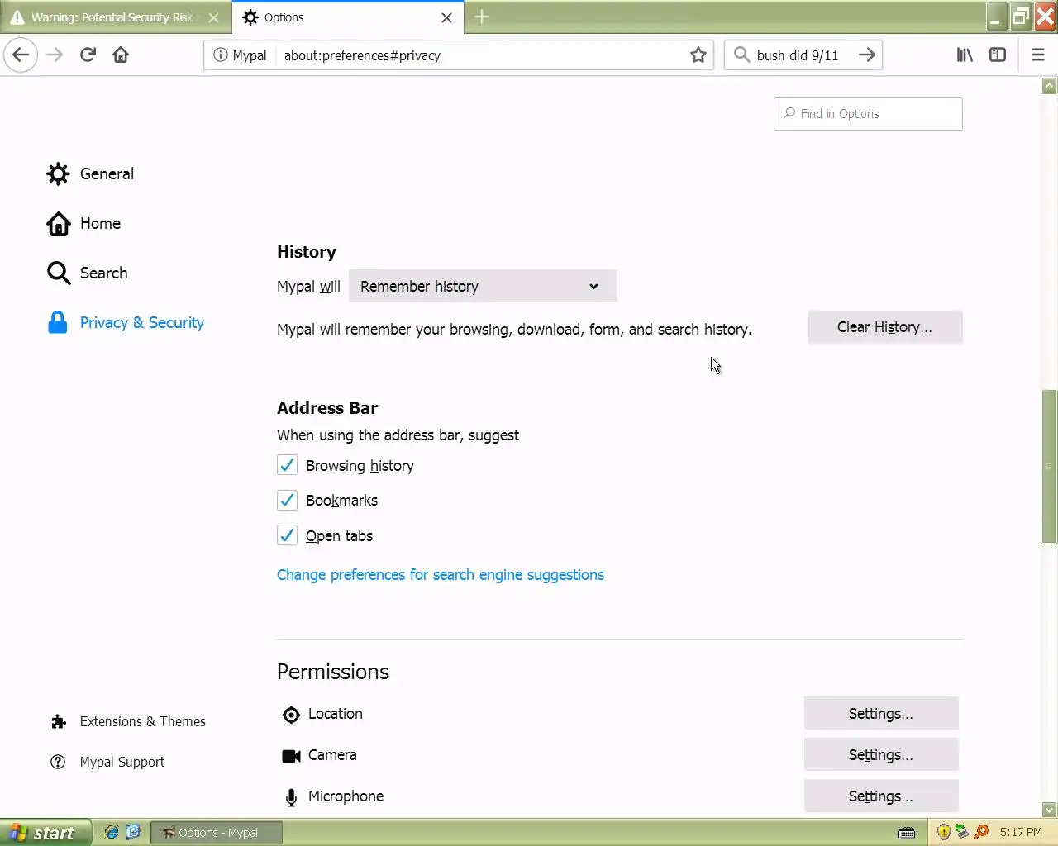The image size is (1058, 846).
Task: Click the scrollbar up arrow
Action: click(x=1050, y=85)
